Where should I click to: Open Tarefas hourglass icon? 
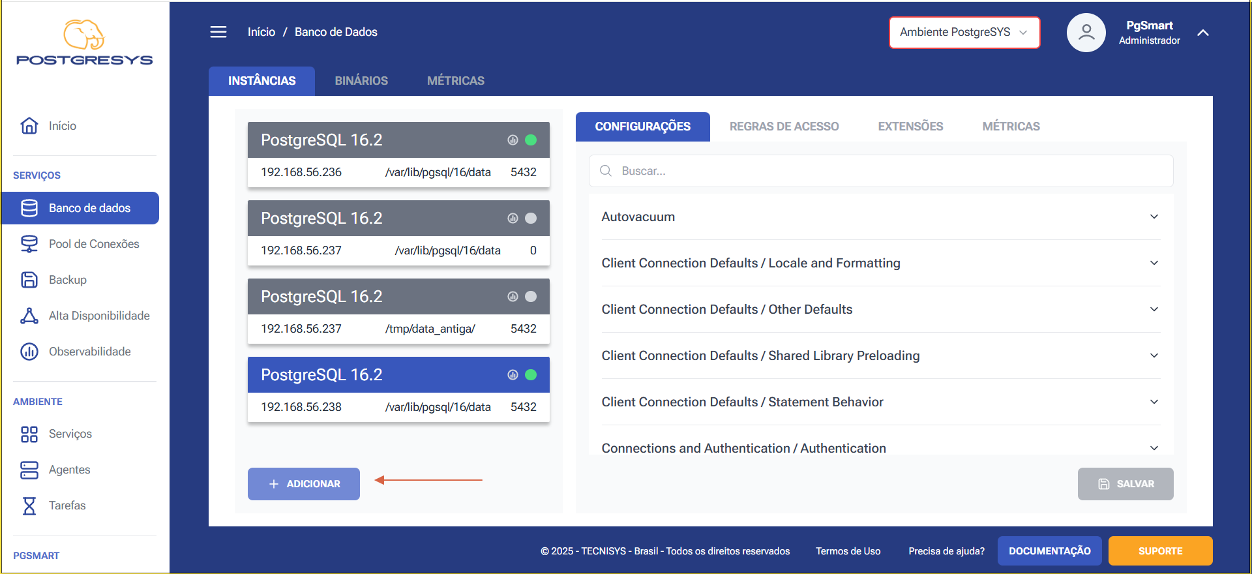[x=29, y=506]
